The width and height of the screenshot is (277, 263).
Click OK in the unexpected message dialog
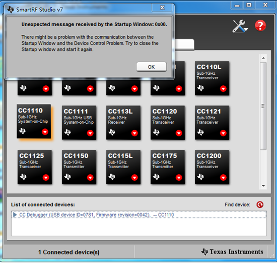point(151,67)
